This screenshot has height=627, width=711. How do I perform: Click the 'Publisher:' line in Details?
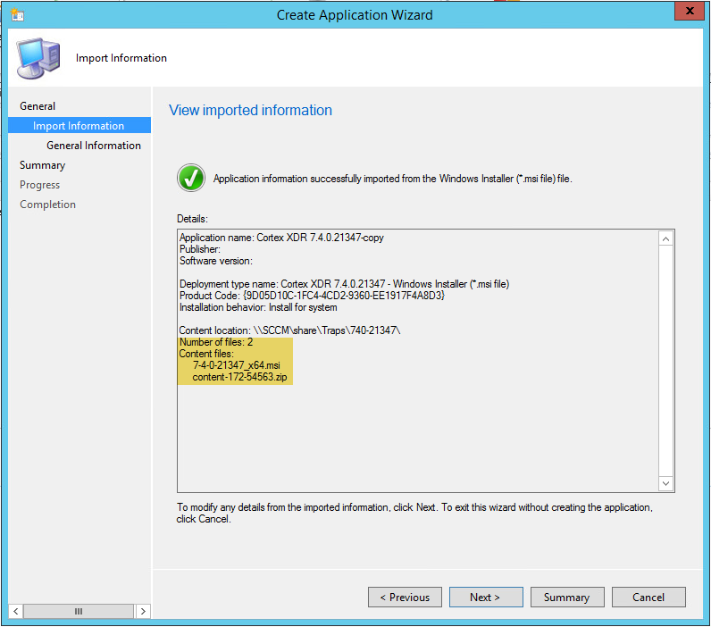point(200,249)
